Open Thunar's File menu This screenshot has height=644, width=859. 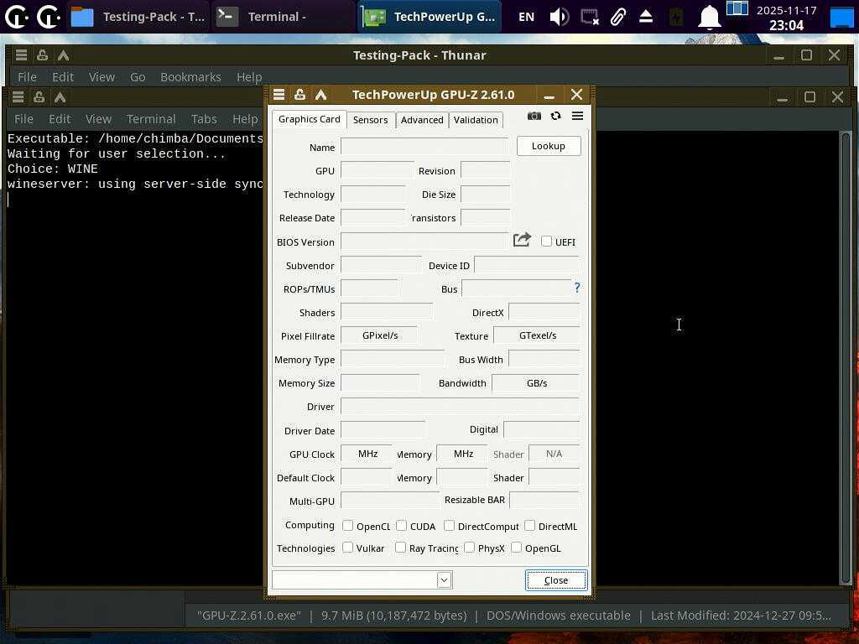(x=27, y=77)
